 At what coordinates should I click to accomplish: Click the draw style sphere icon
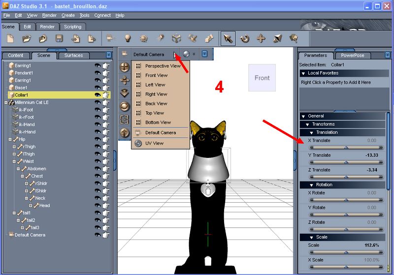point(186,54)
